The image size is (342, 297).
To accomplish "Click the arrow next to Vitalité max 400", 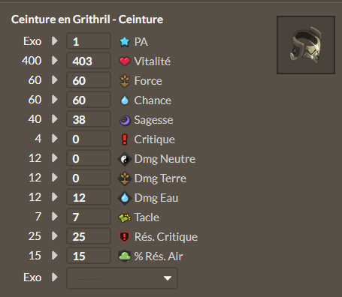I will pos(55,61).
